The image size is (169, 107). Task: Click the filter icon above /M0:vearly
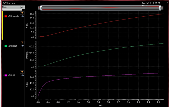22,13
